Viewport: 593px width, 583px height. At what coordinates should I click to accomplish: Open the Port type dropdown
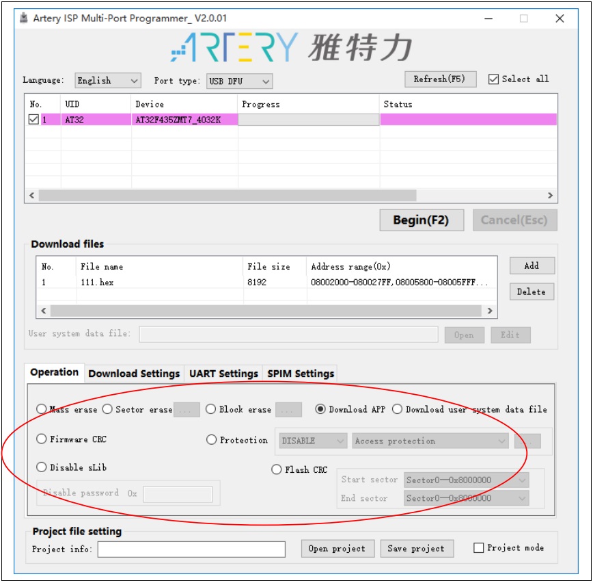239,81
